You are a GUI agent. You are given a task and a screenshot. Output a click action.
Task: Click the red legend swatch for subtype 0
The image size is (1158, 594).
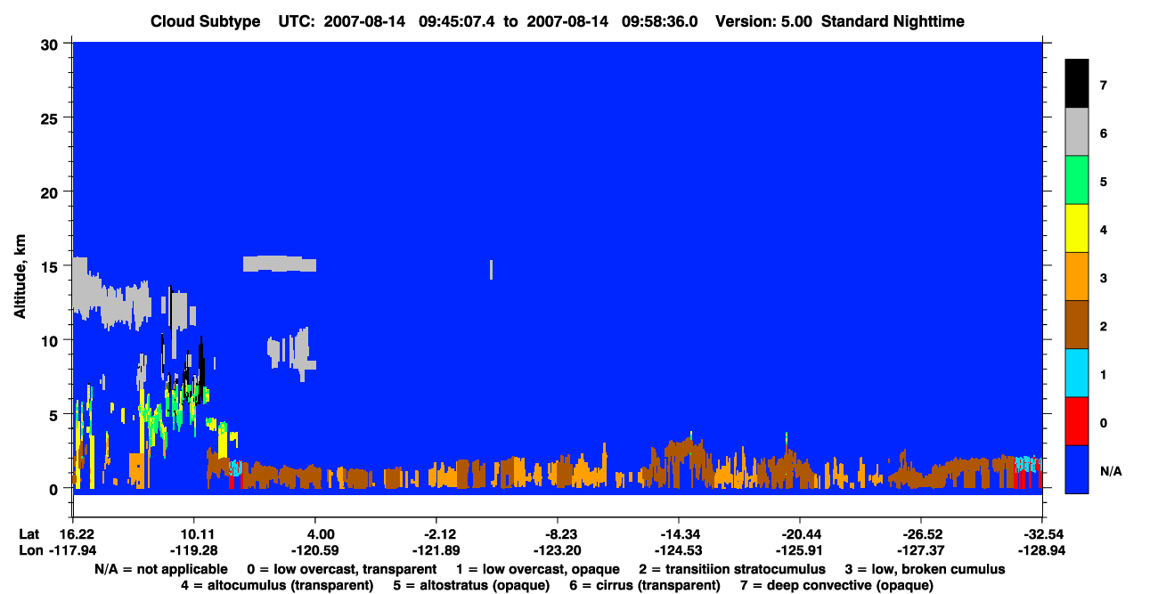pyautogui.click(x=1077, y=421)
